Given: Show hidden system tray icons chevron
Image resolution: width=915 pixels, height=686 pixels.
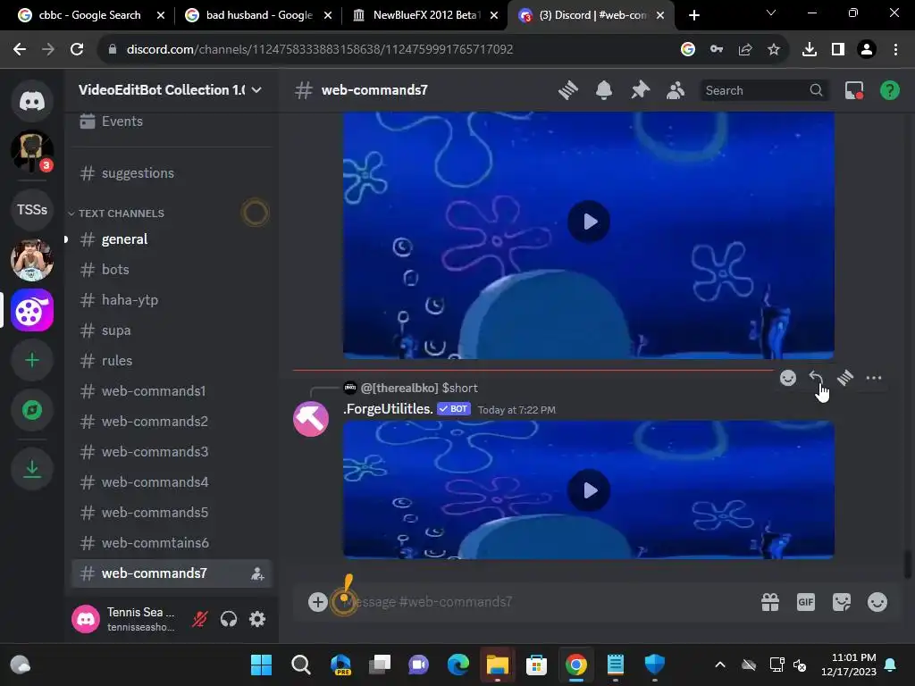Looking at the screenshot, I should tap(720, 665).
